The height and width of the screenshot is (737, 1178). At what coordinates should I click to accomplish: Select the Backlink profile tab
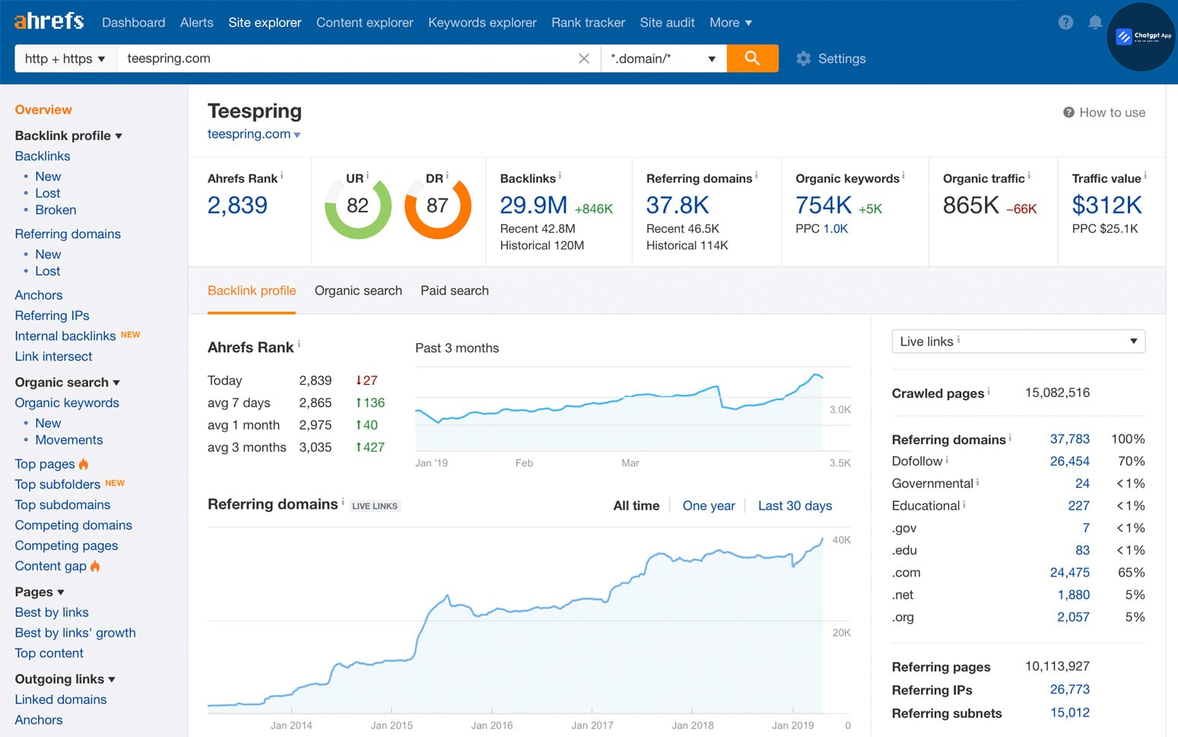coord(252,291)
